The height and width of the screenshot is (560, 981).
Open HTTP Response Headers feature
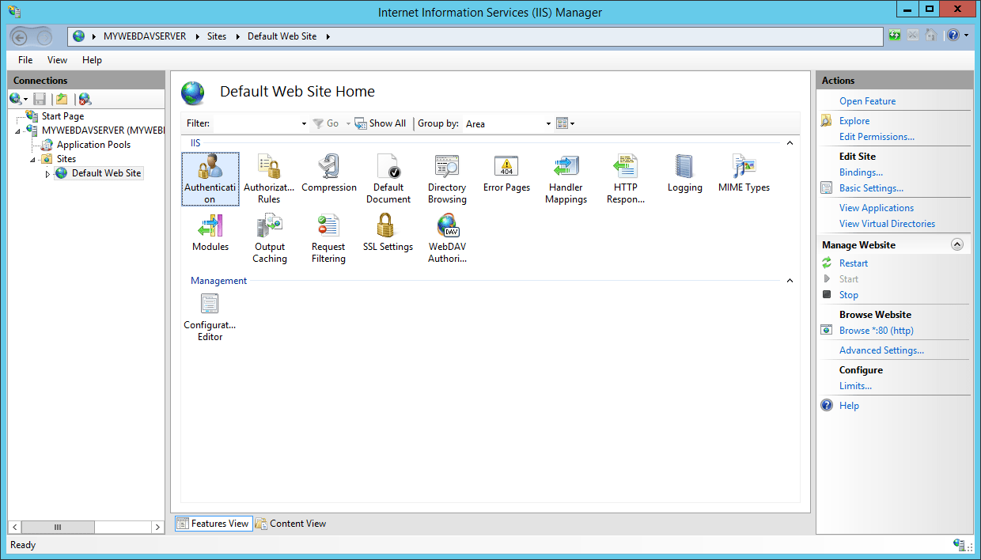(626, 179)
